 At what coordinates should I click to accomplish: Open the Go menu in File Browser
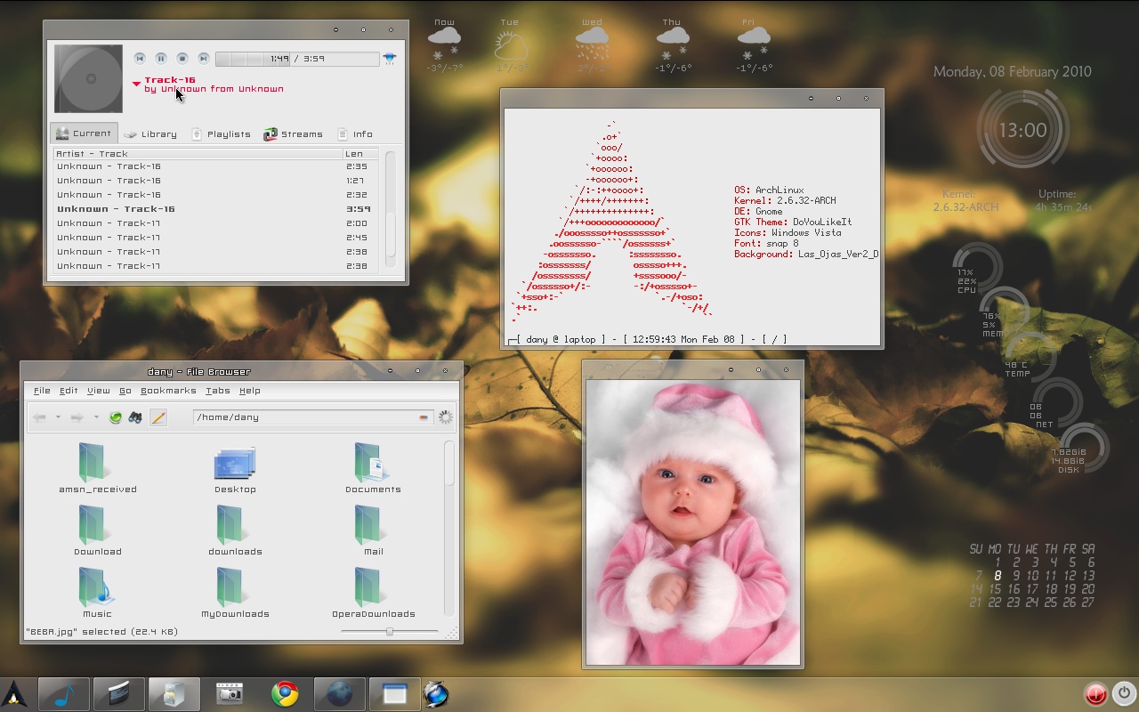click(x=125, y=391)
